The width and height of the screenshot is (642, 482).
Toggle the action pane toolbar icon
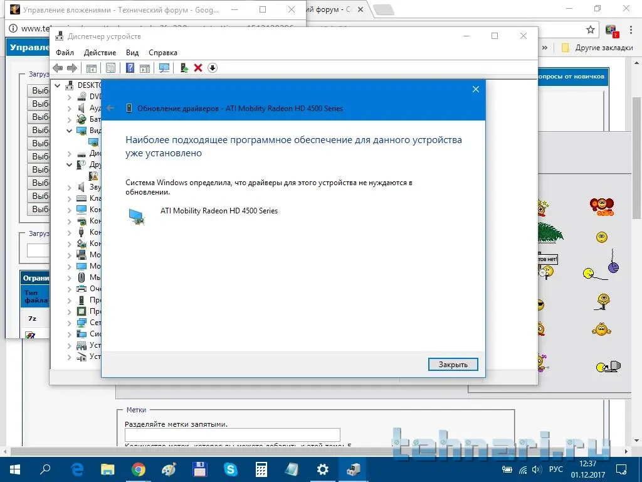145,68
